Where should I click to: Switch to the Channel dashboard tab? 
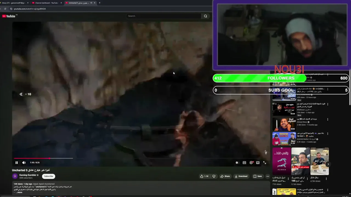(46, 3)
